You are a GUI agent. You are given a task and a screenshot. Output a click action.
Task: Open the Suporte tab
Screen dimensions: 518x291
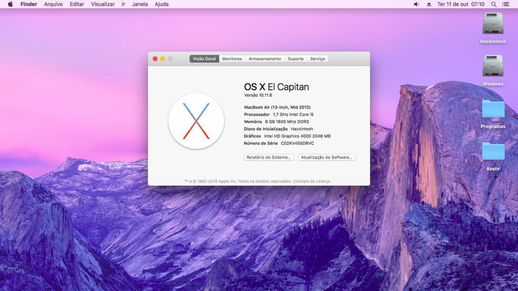click(295, 59)
